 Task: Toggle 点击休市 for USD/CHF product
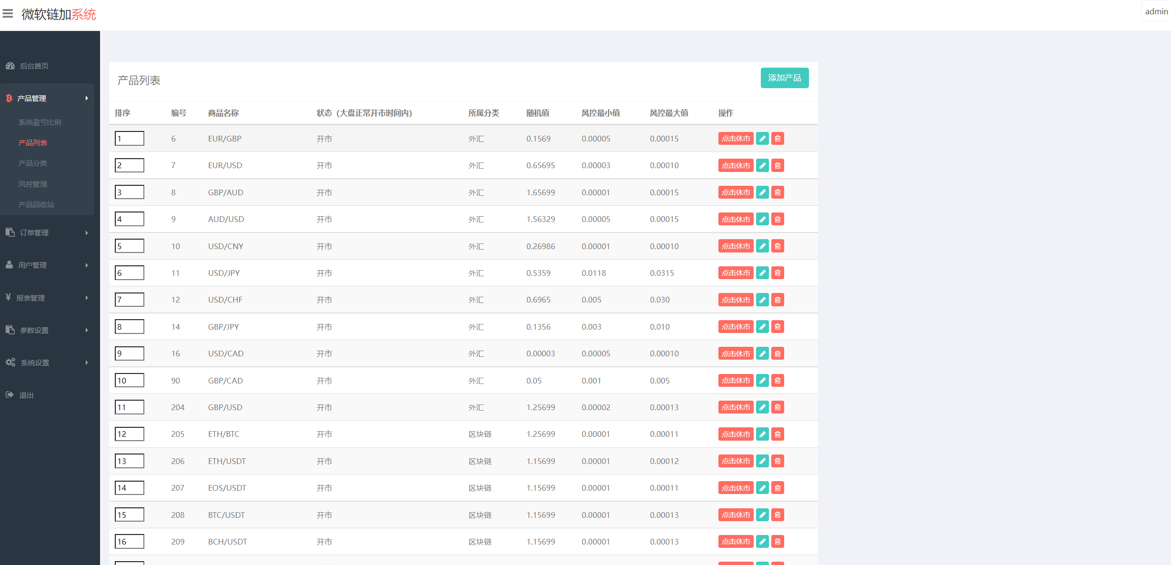[736, 300]
